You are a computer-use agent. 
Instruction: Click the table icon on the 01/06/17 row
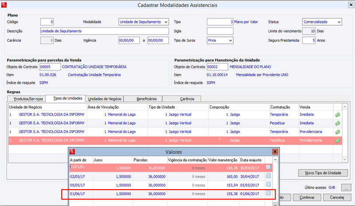[x=268, y=193]
